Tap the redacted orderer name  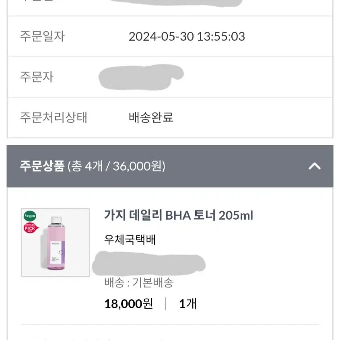tap(141, 77)
